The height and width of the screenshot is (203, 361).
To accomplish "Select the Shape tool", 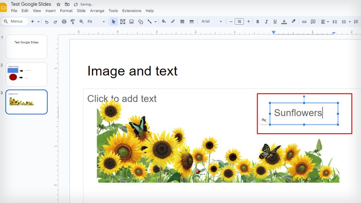I will (x=141, y=21).
